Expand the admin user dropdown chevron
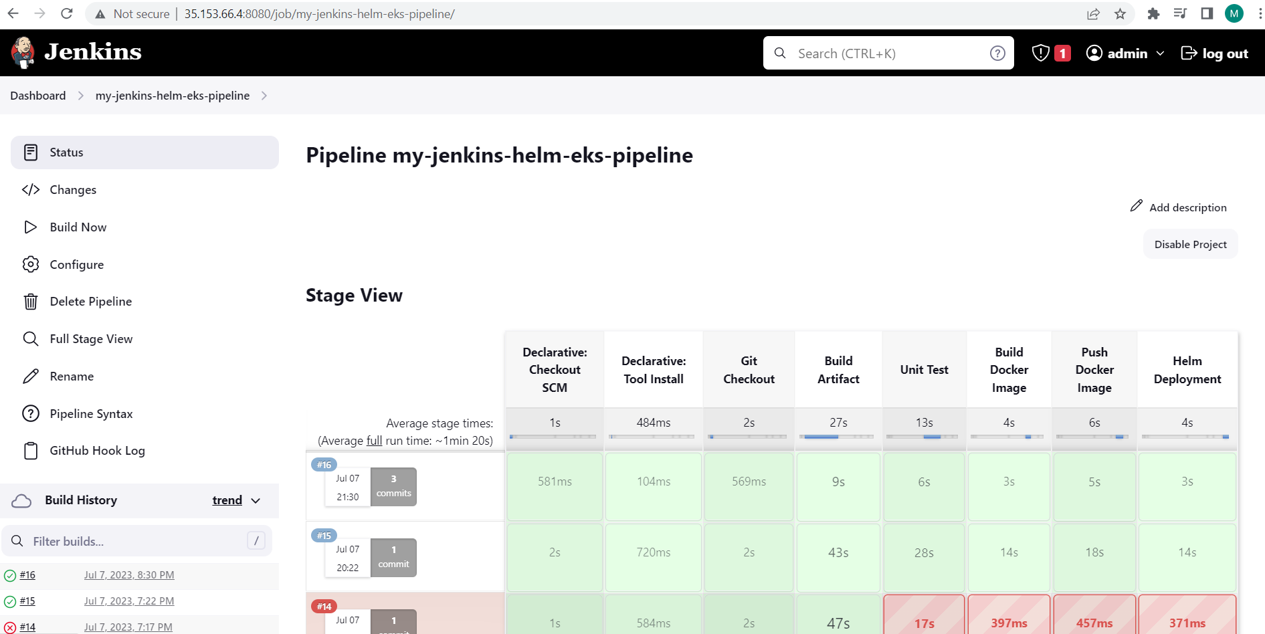The height and width of the screenshot is (634, 1265). 1160,54
